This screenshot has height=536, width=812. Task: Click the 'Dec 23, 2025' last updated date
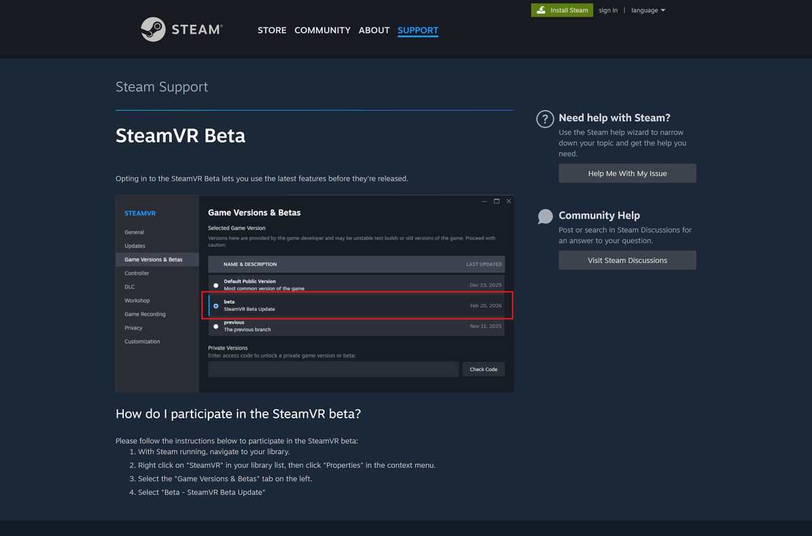point(486,285)
